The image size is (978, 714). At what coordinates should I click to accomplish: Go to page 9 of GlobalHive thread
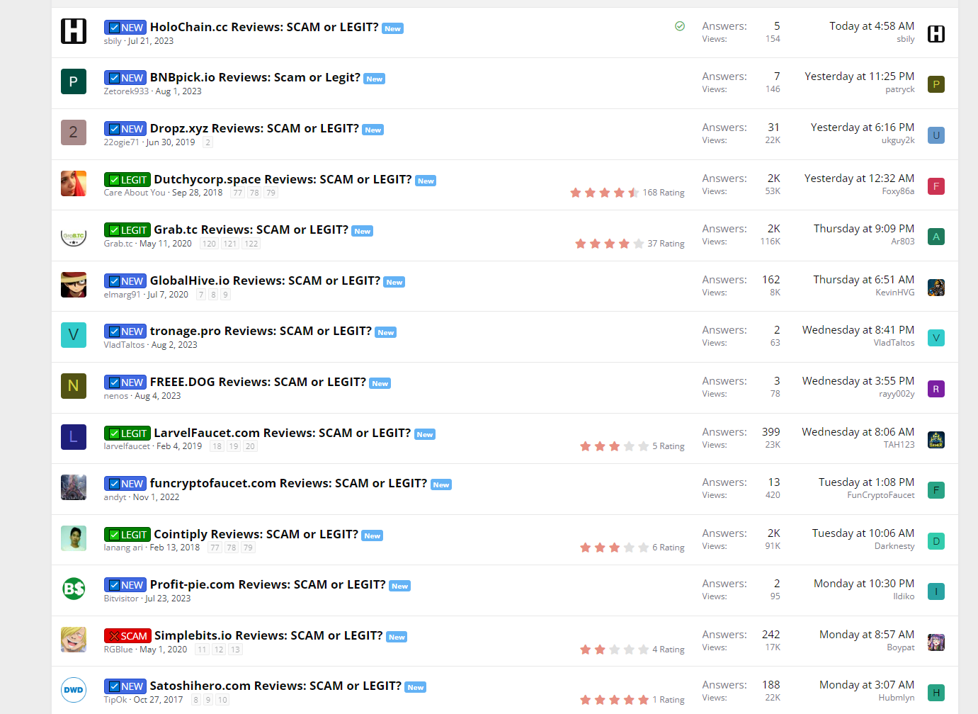coord(225,295)
